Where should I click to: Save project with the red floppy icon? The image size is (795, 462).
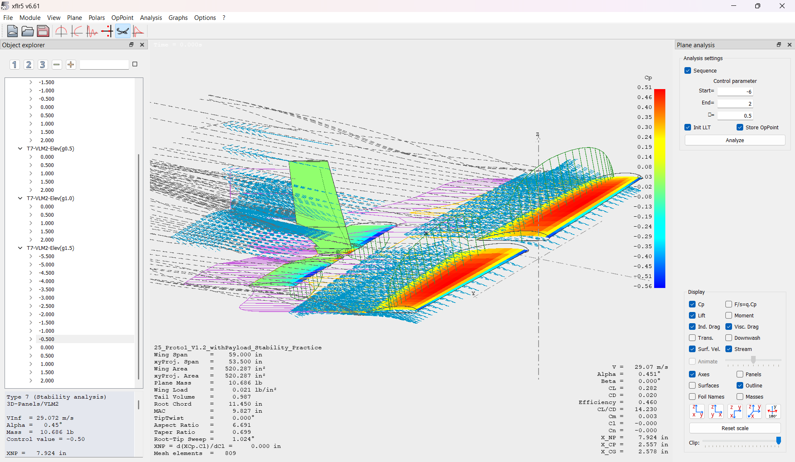coord(43,31)
